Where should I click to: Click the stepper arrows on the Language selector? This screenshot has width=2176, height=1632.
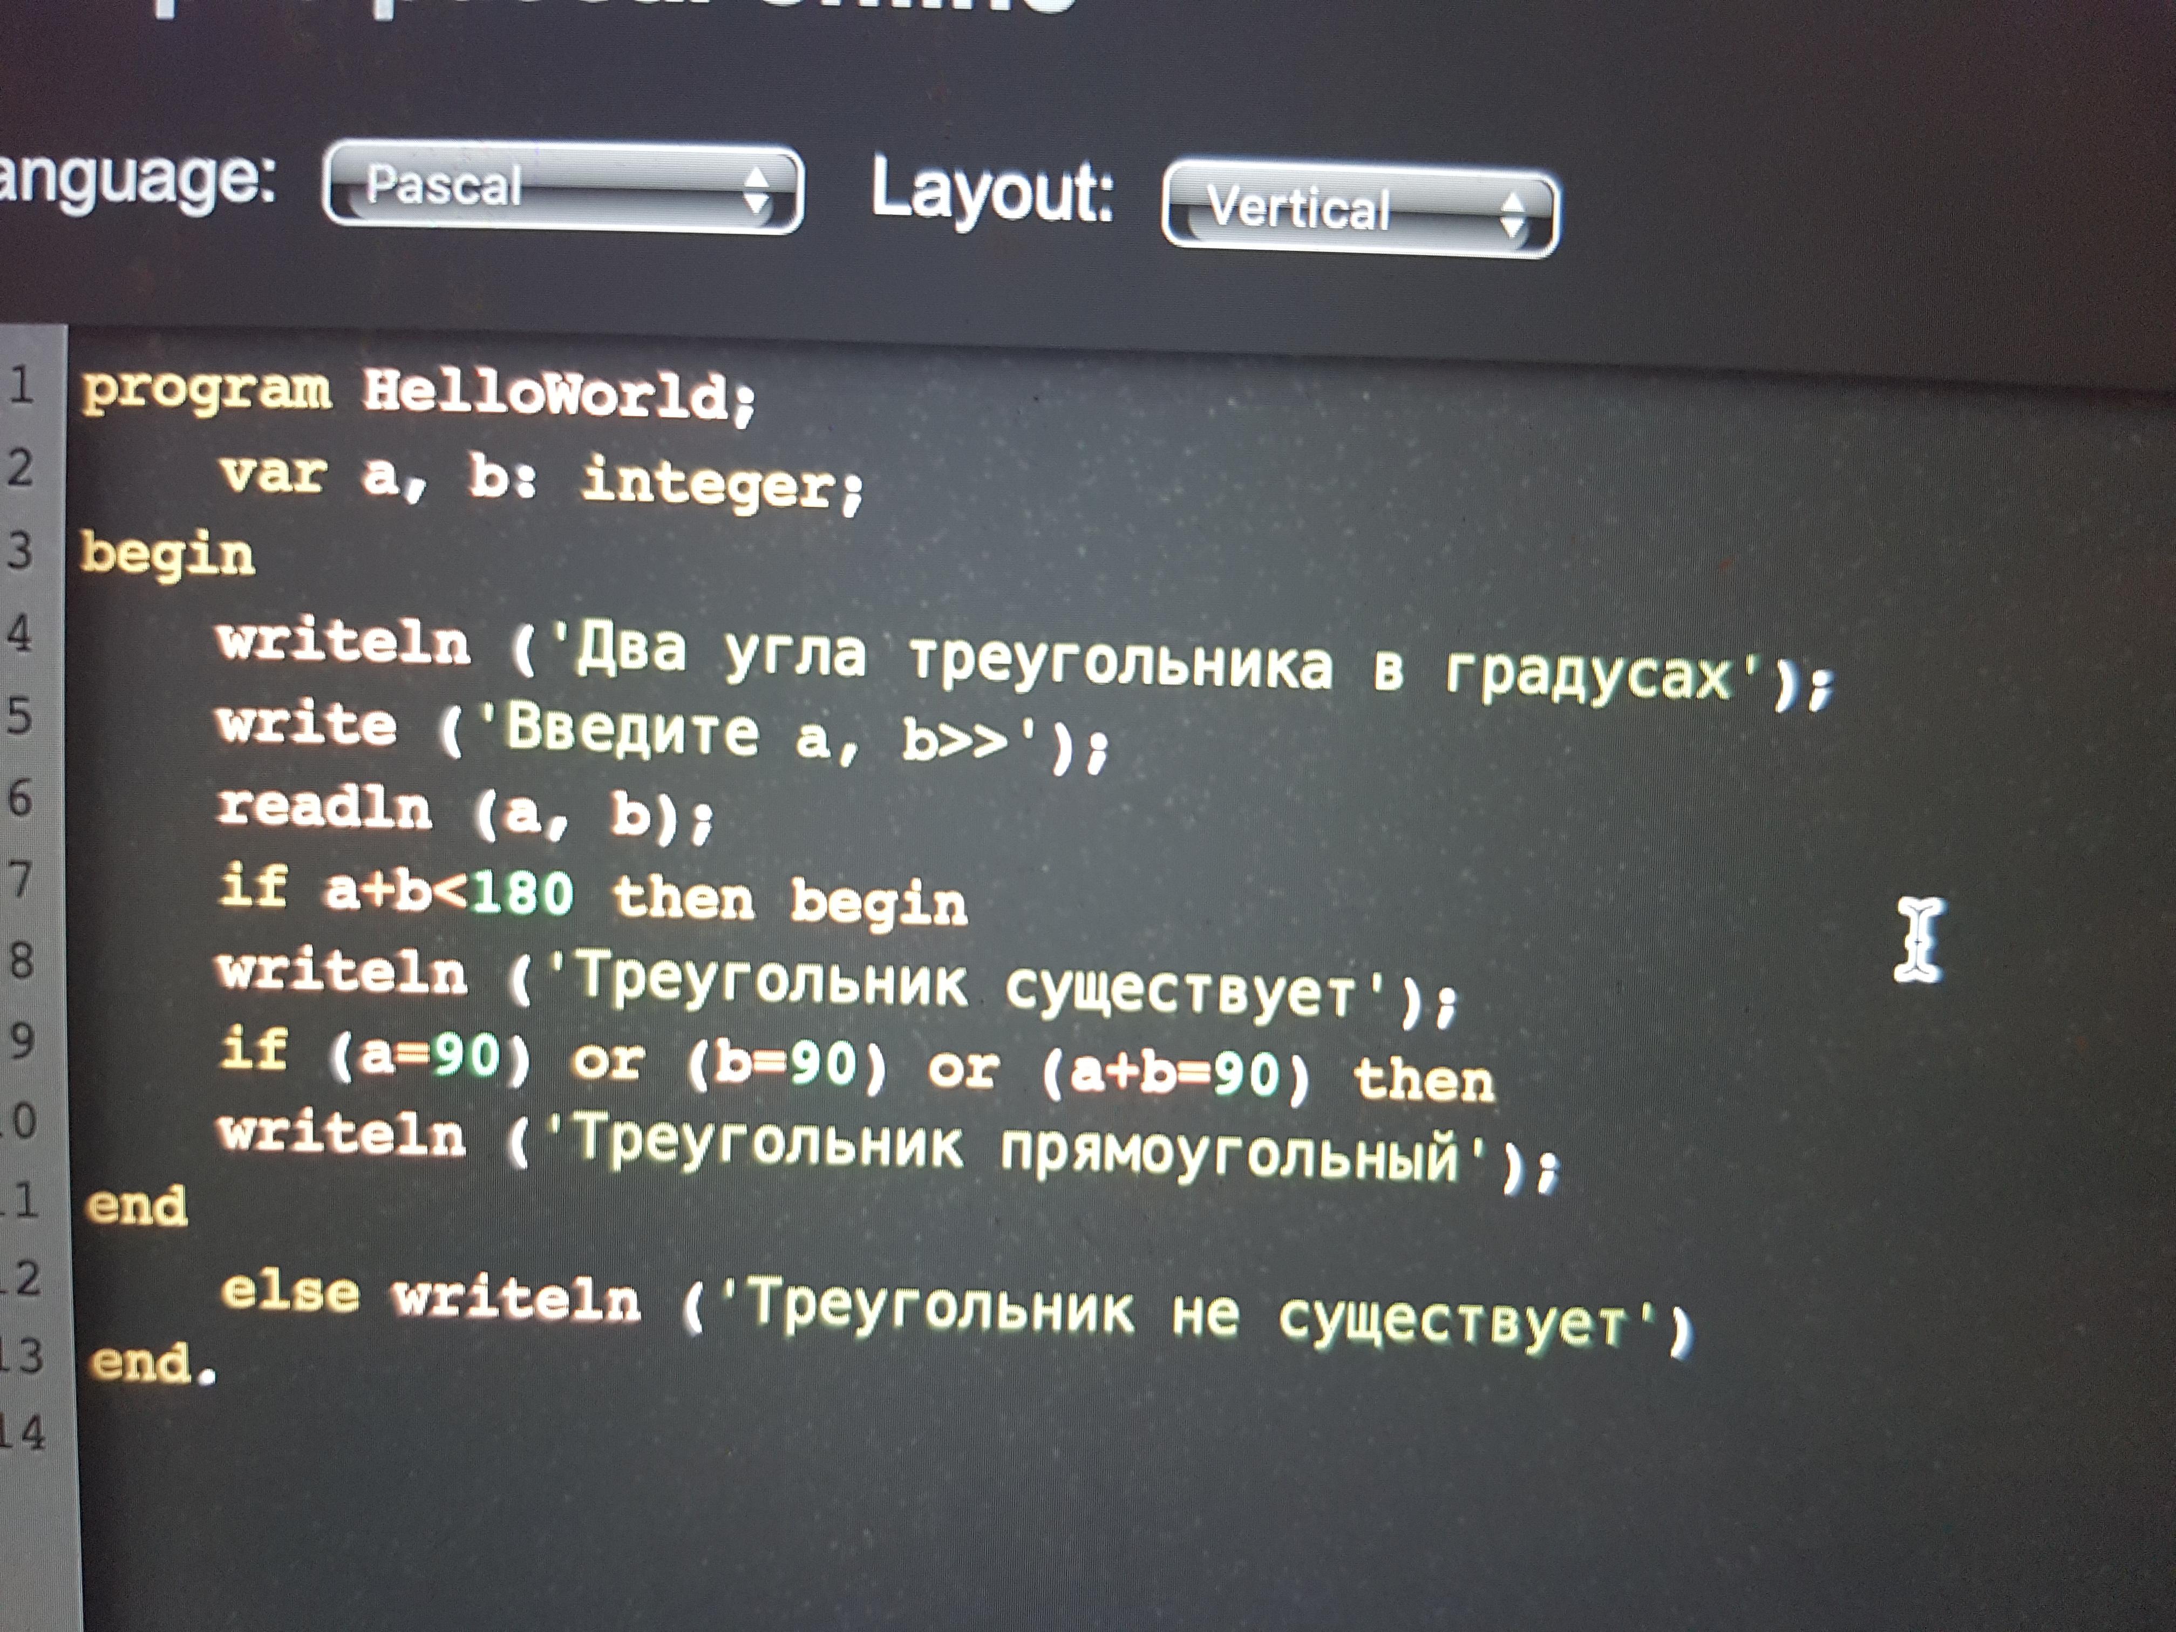(756, 190)
